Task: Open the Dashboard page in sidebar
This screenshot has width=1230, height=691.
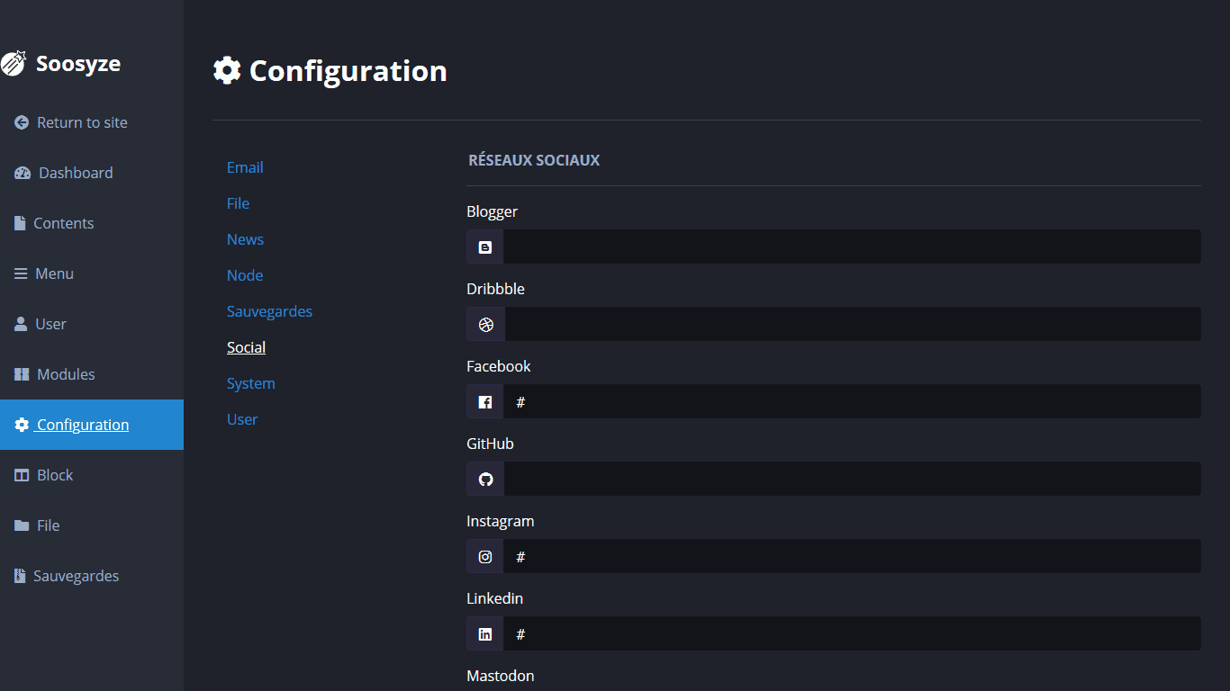Action: coord(76,173)
